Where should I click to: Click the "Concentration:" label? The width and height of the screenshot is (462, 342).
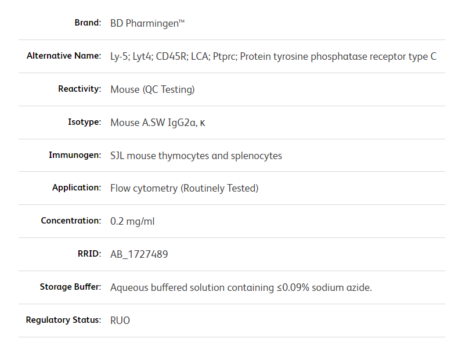pos(71,221)
